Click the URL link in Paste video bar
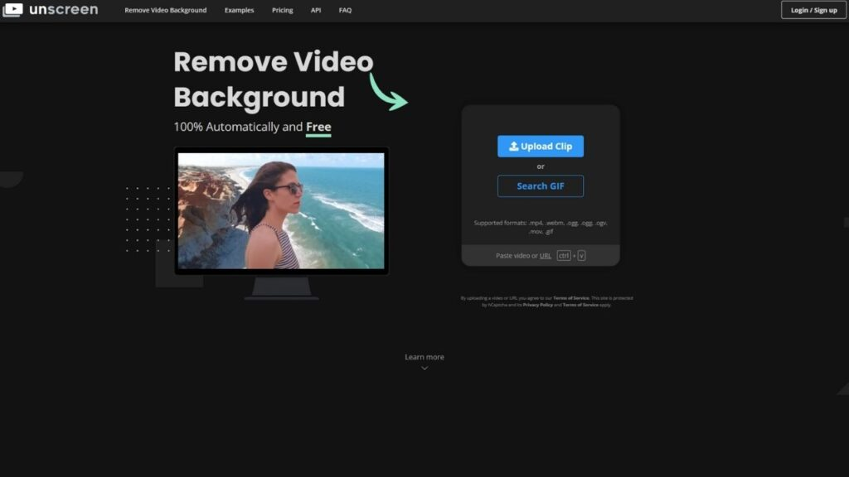 click(545, 255)
